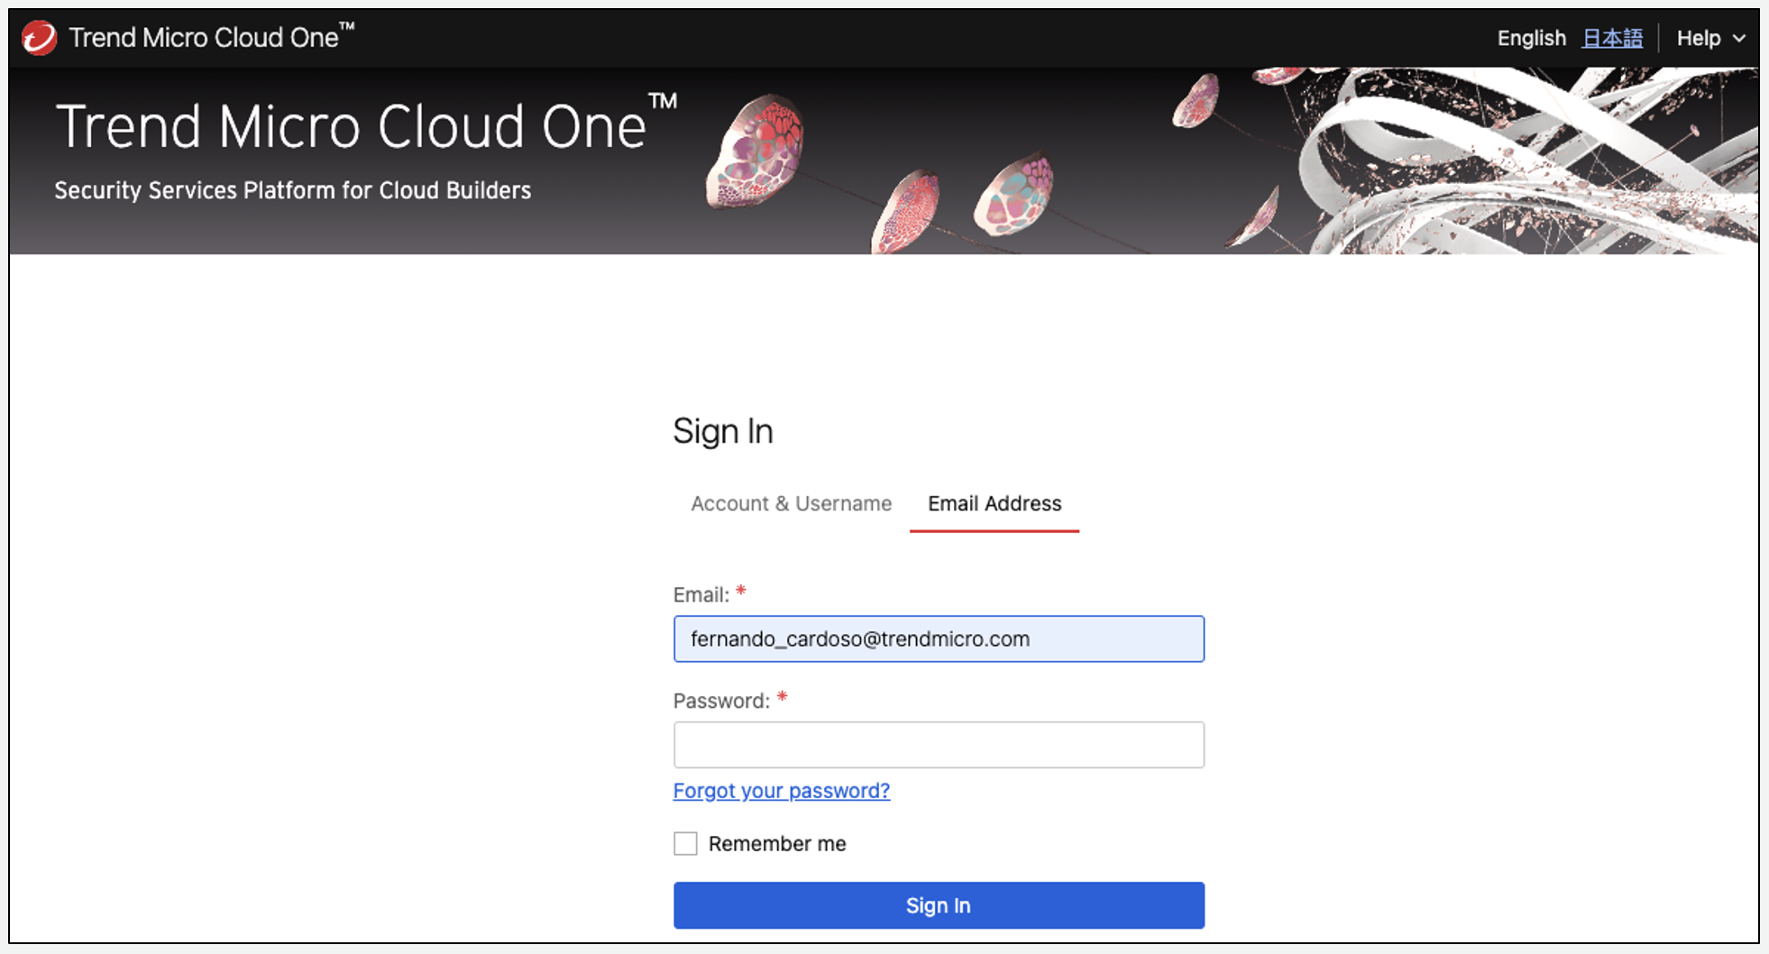Click the large banner Trend Micro Cloud One title
The width and height of the screenshot is (1769, 954).
352,126
